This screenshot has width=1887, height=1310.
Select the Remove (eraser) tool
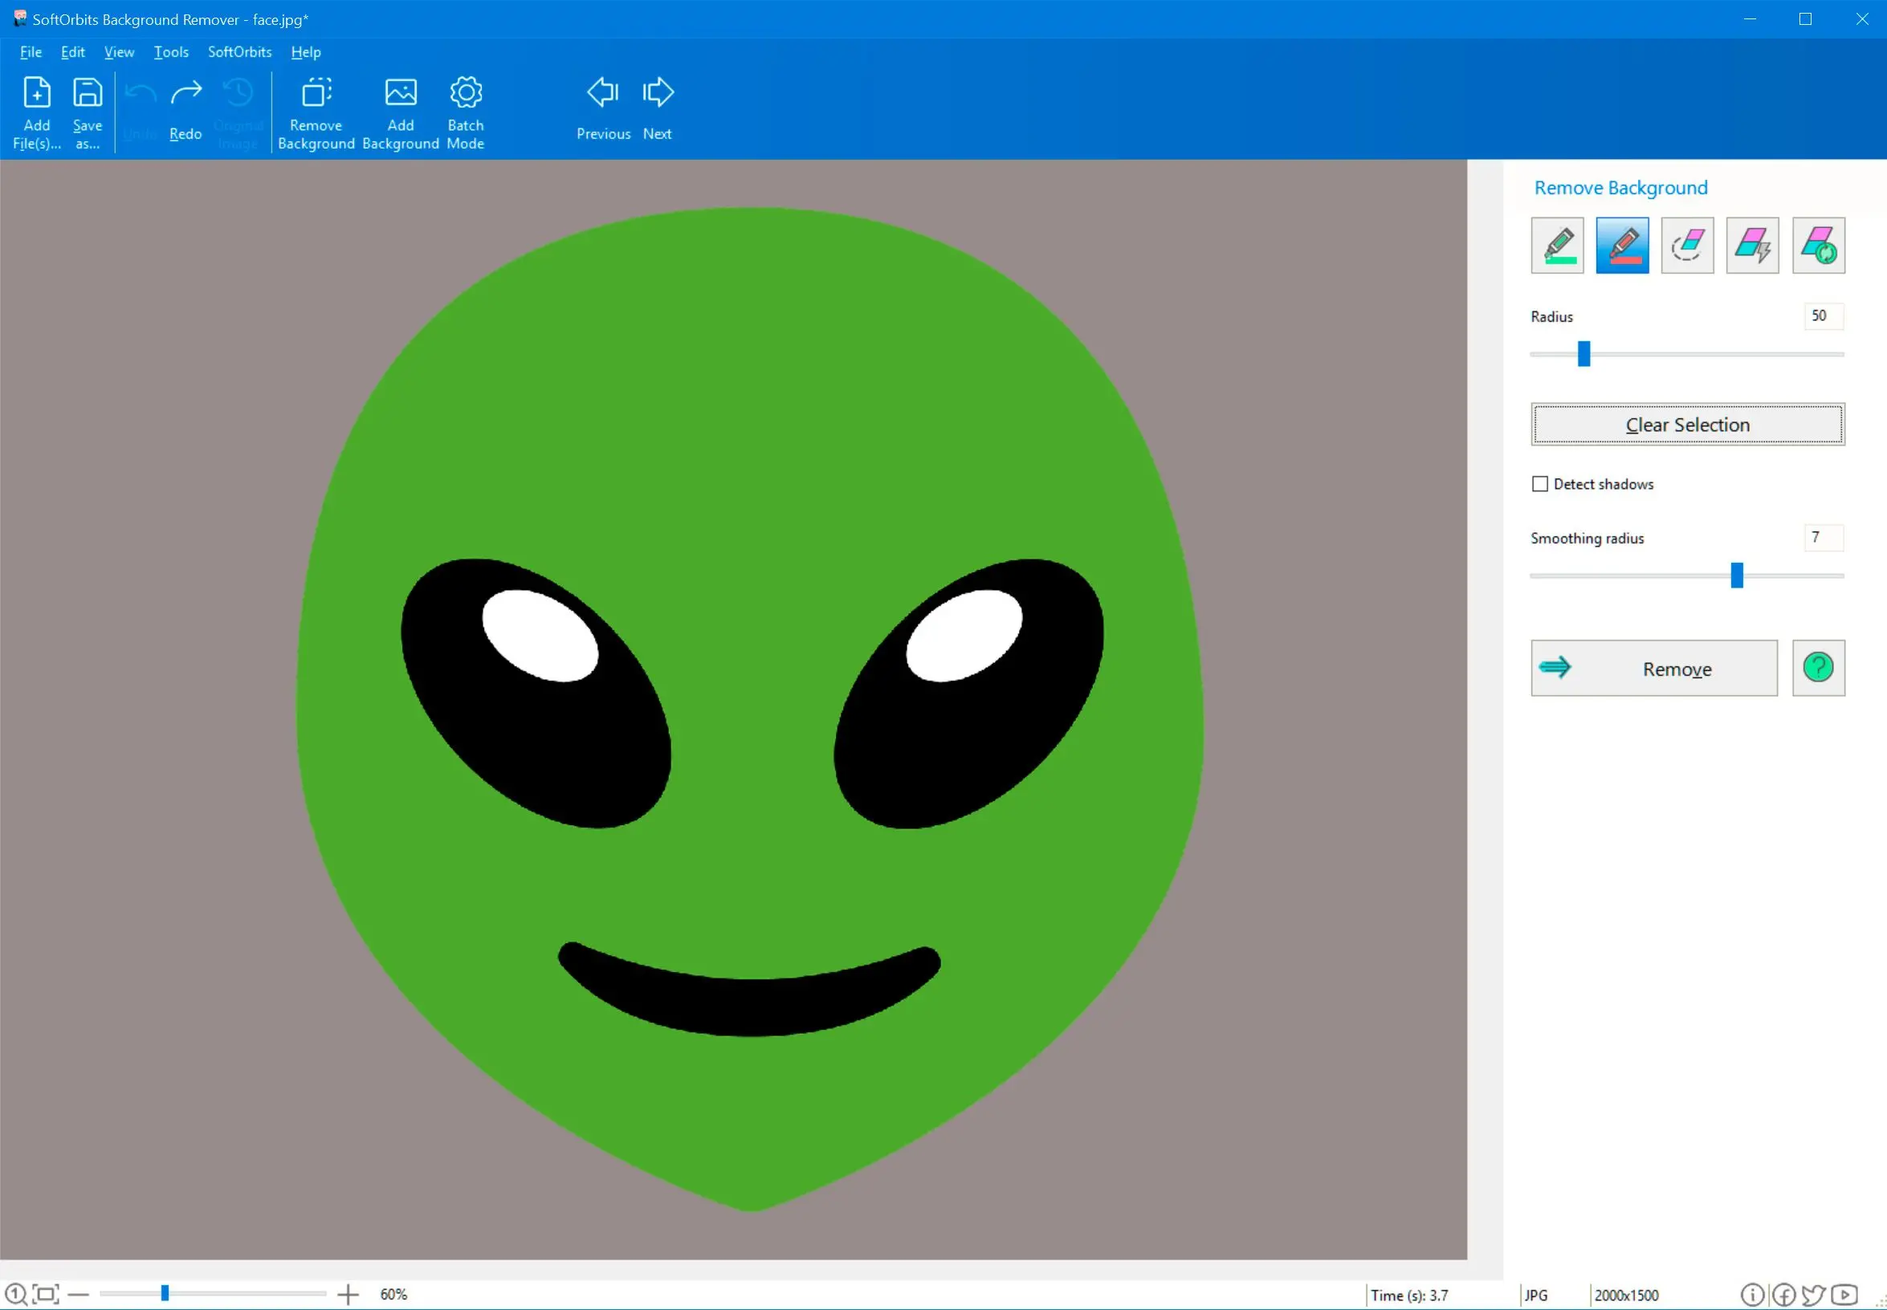(x=1688, y=245)
